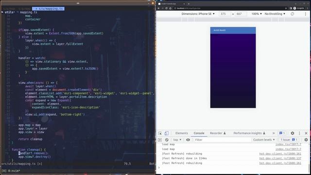Open a new browser tab with the plus button

(189, 4)
